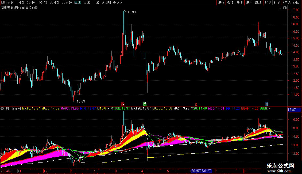
Task: Click MA10: 13.97 indicator value
Action: pyautogui.click(x=31, y=108)
